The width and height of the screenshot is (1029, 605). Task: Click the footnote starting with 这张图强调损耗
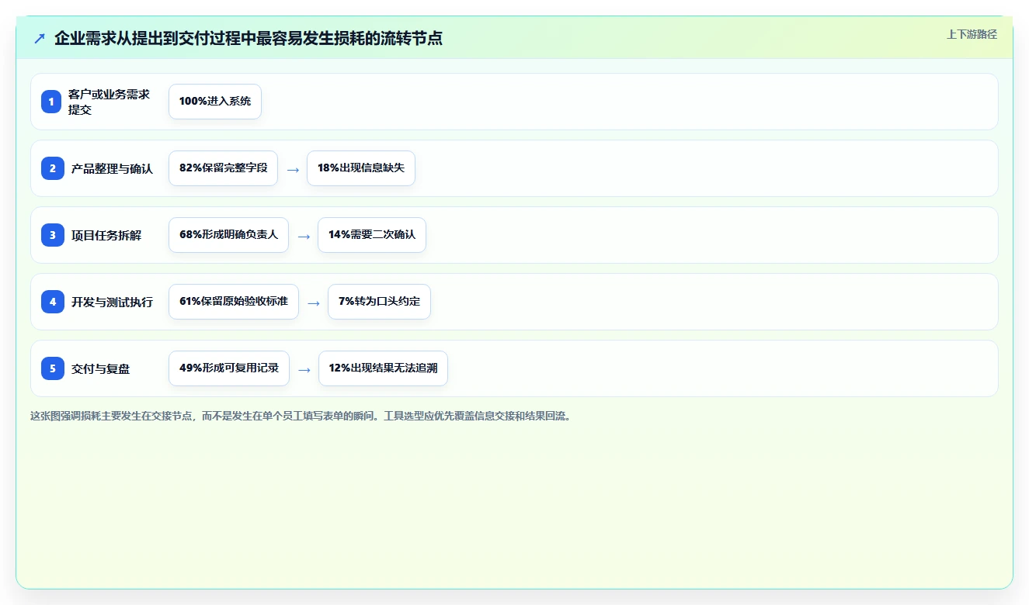click(x=301, y=416)
